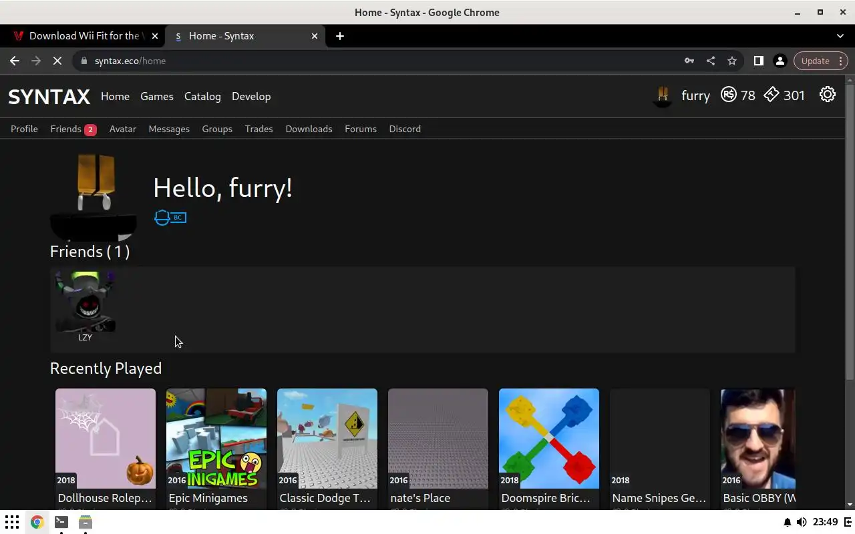Click the Update button in Chrome
855x534 pixels.
tap(815, 61)
